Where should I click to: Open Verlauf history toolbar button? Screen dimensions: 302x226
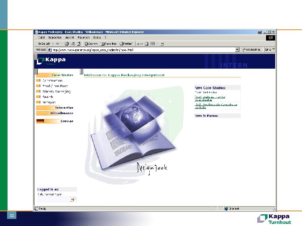[126, 44]
